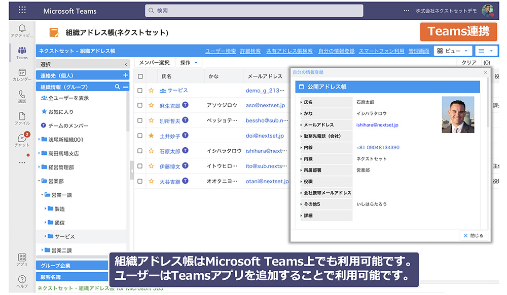Click the search icon on 組織情報（グループ）

[x=118, y=87]
